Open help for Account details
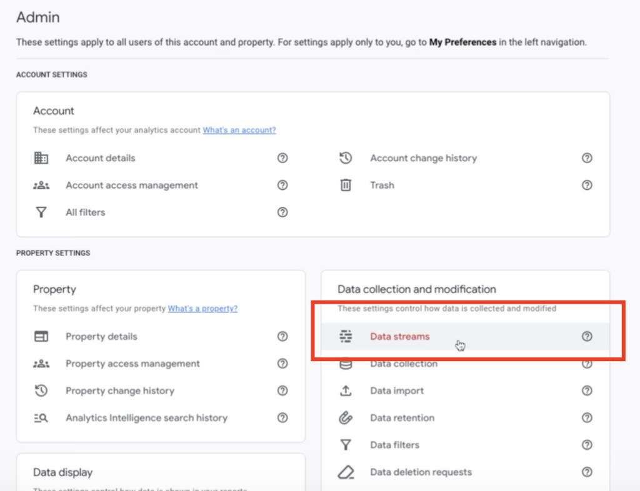 282,158
